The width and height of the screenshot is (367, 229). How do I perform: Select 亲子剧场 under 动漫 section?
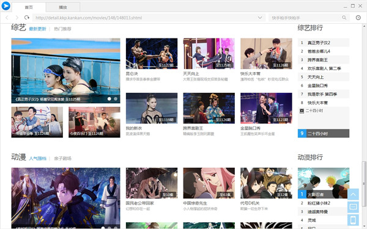point(62,158)
